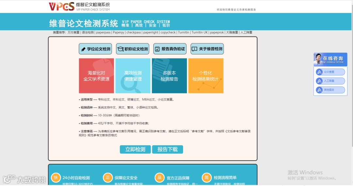Open the 关于维普检测 tab
Image resolution: width=353 pixels, height=186 pixels.
click(x=207, y=49)
